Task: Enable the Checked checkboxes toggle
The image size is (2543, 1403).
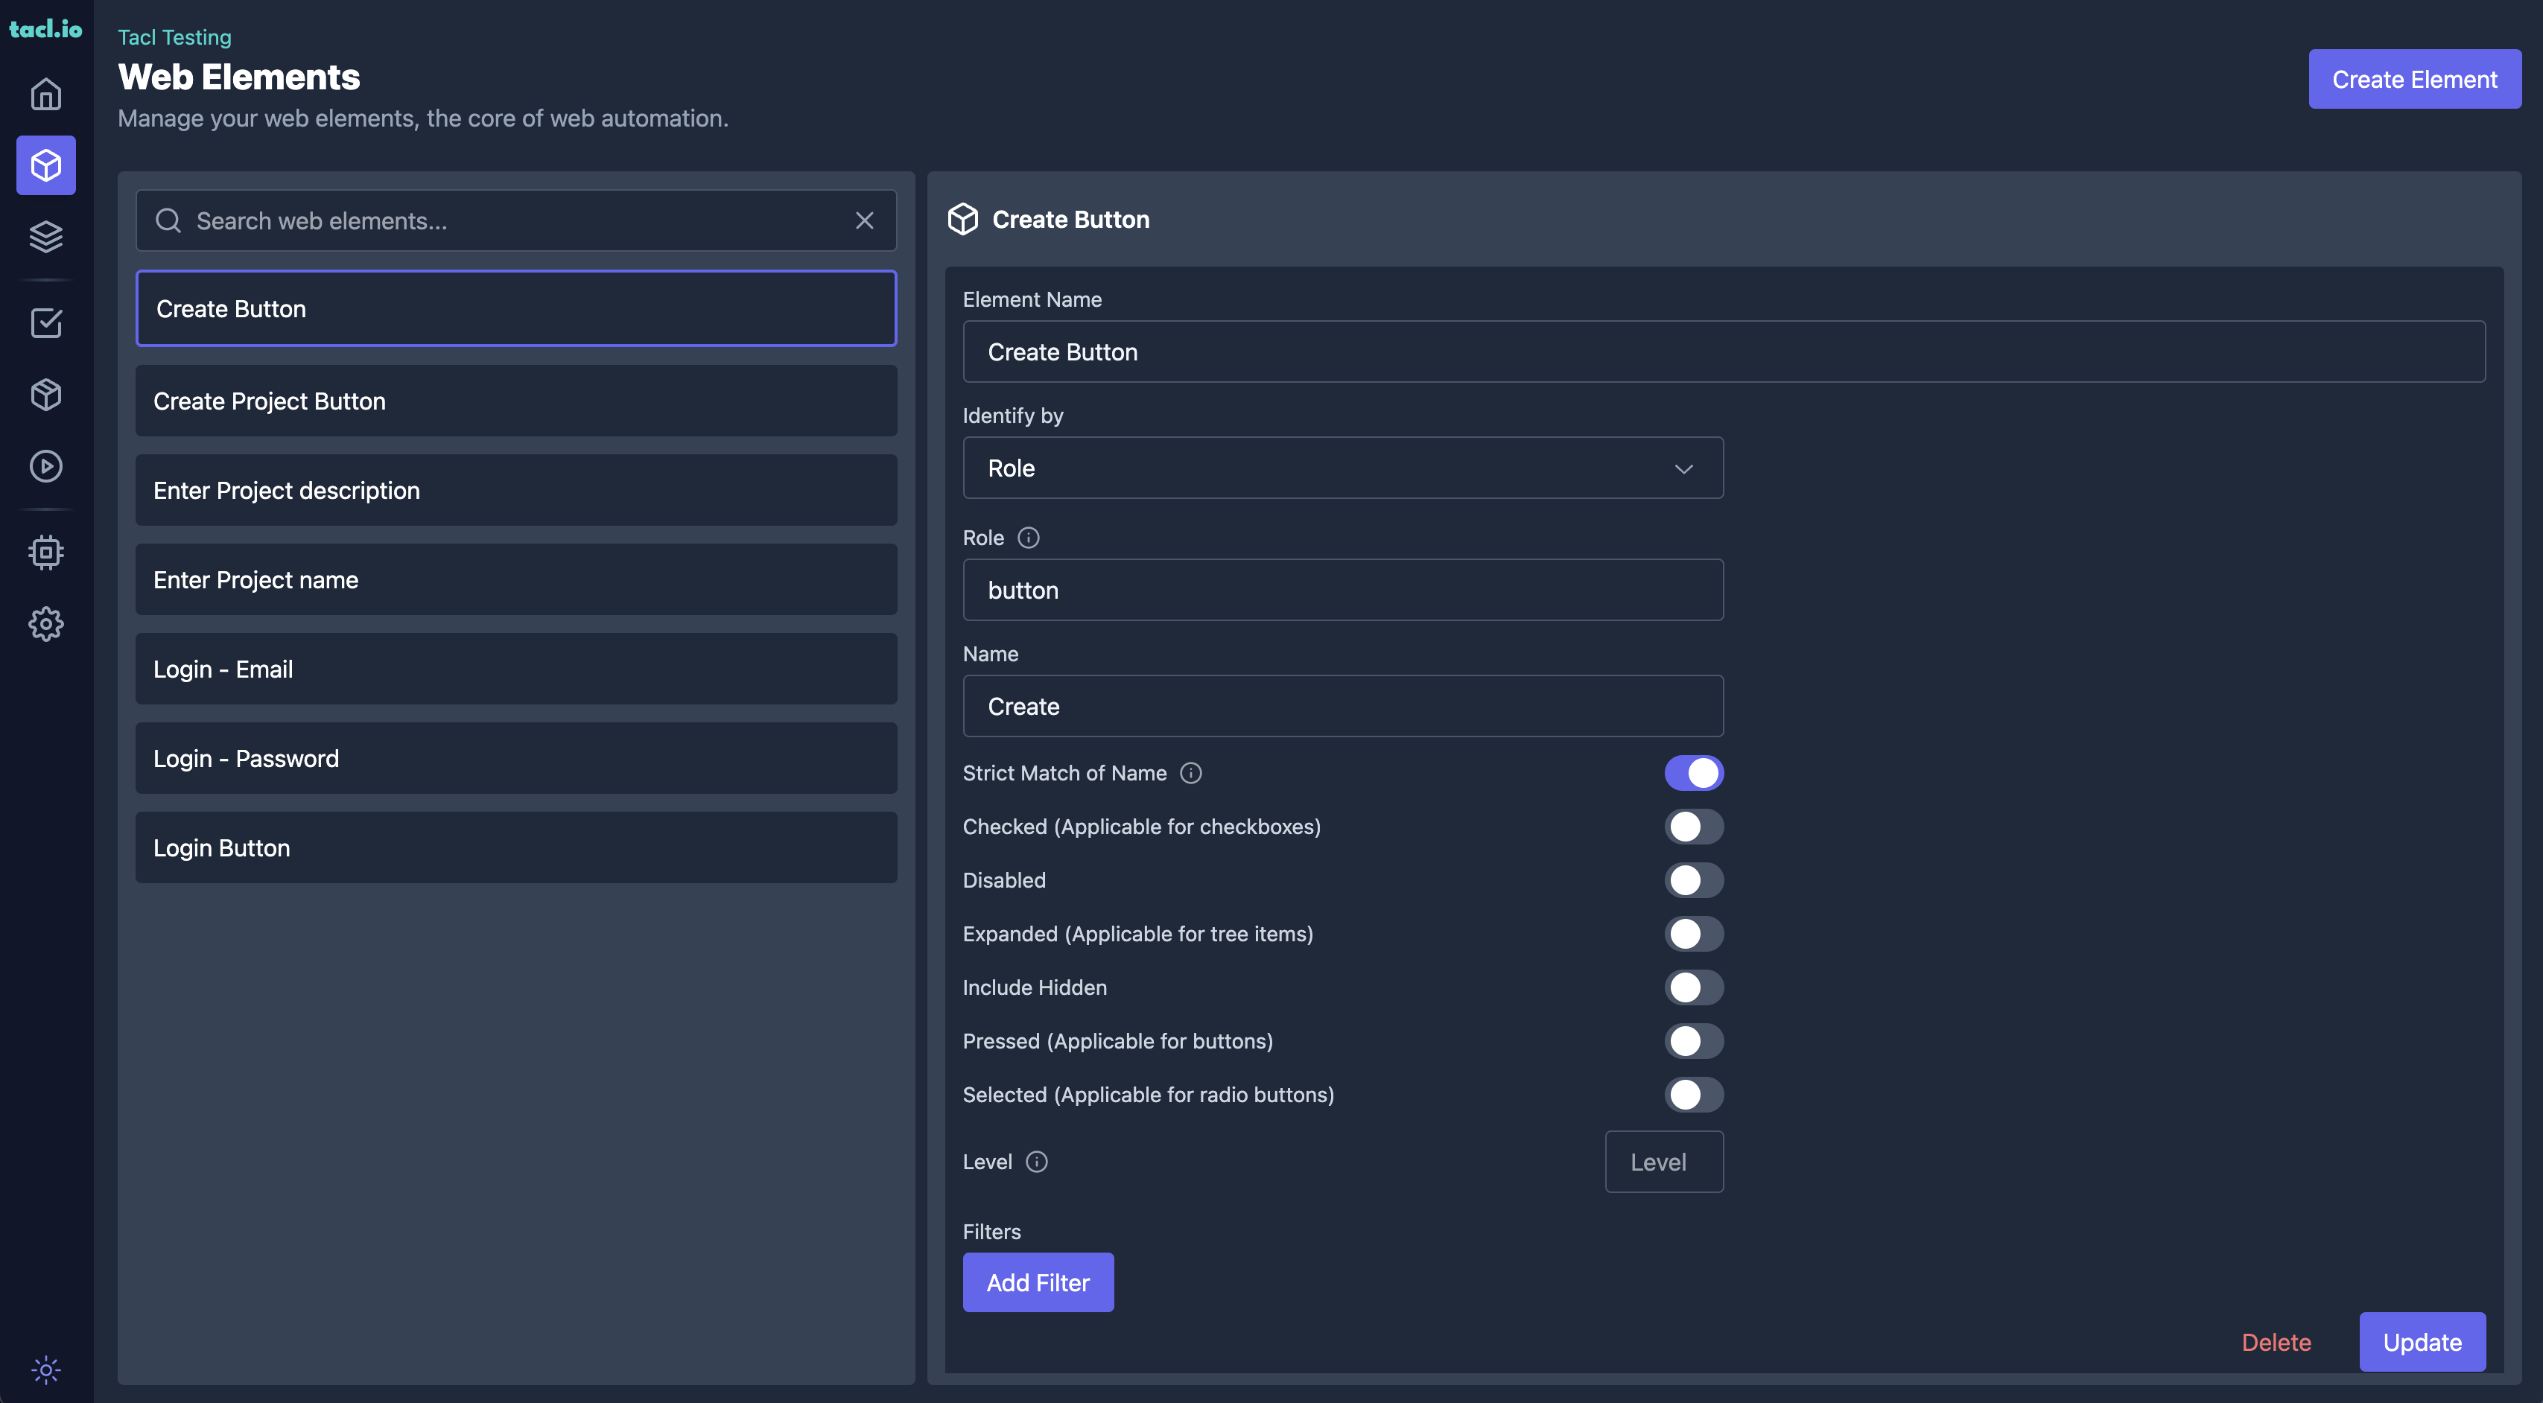Action: point(1694,827)
